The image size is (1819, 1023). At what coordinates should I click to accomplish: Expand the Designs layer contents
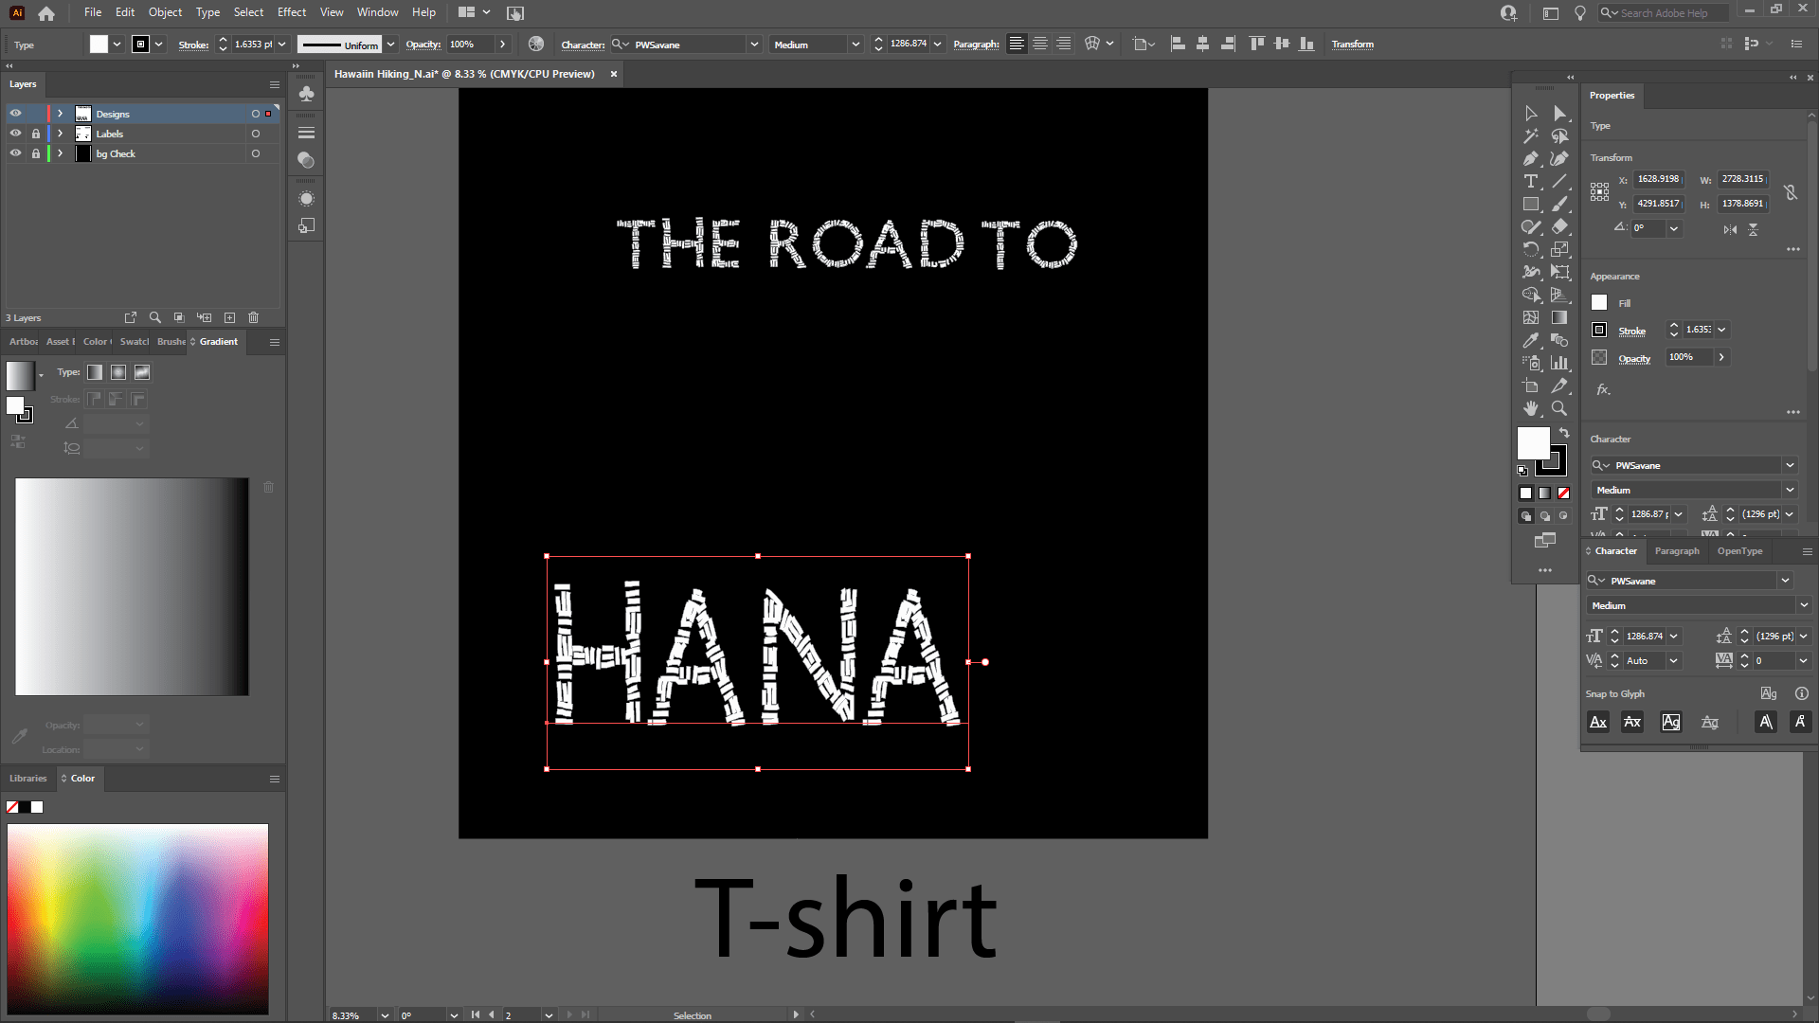pyautogui.click(x=61, y=113)
